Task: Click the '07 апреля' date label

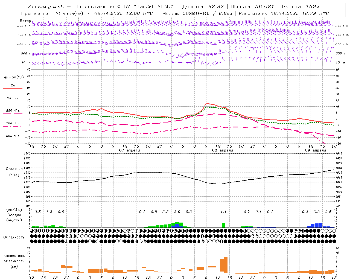Action: pyautogui.click(x=130, y=150)
